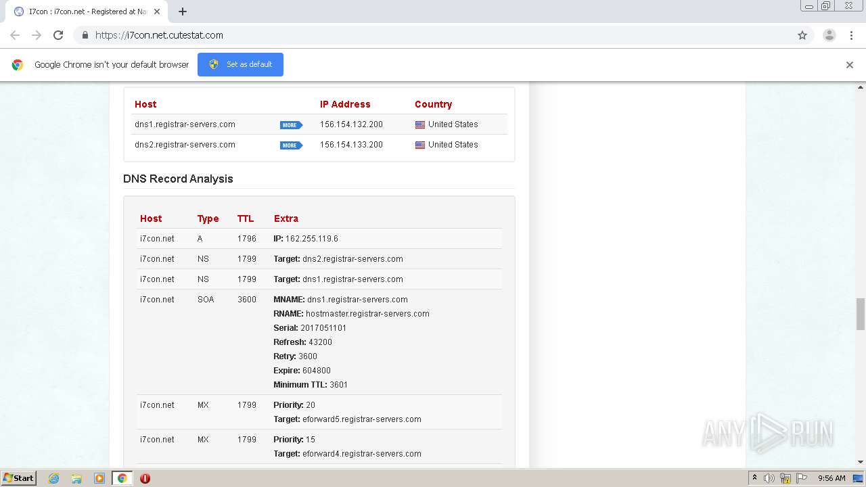Click United States flag for dns1 row
Image resolution: width=866 pixels, height=487 pixels.
pyautogui.click(x=420, y=124)
